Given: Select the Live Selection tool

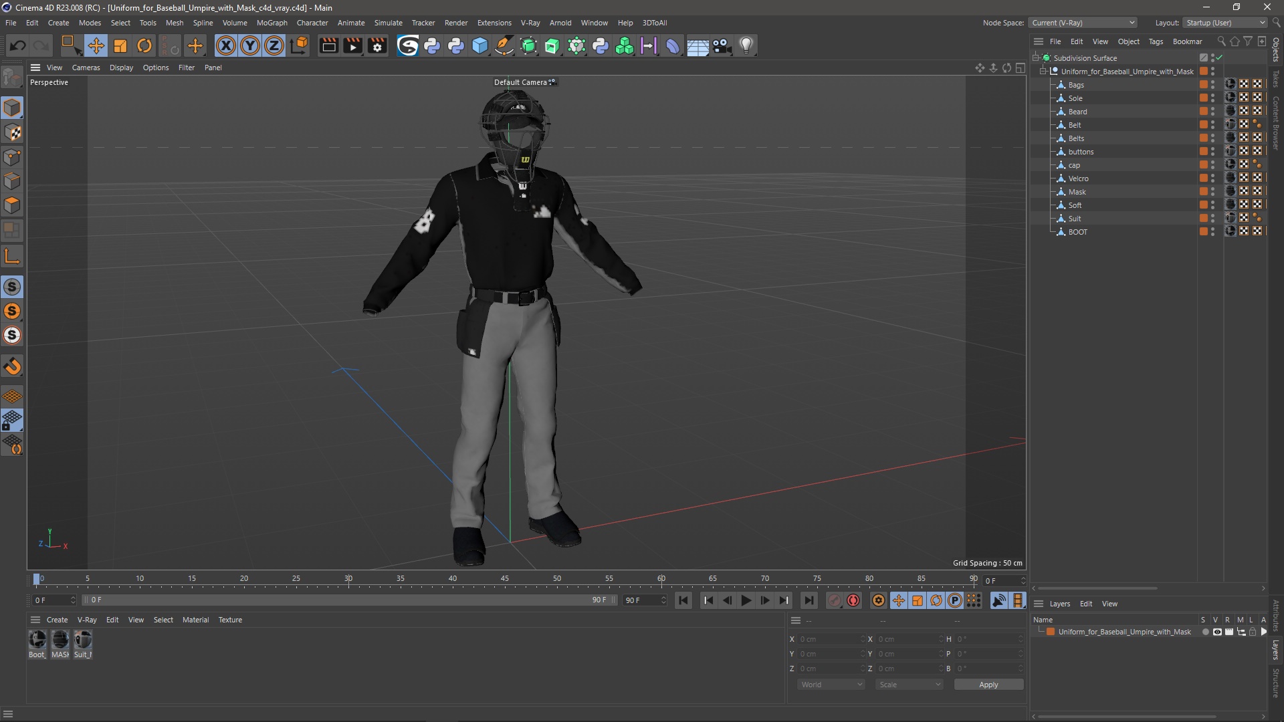Looking at the screenshot, I should 70,45.
